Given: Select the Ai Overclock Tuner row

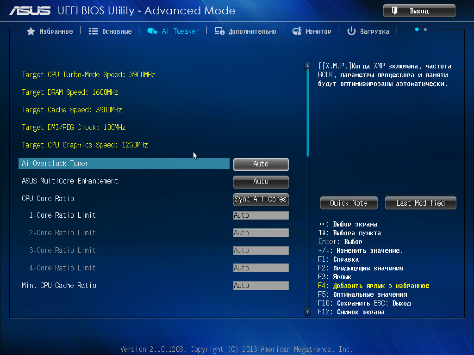Looking at the screenshot, I should pos(124,164).
